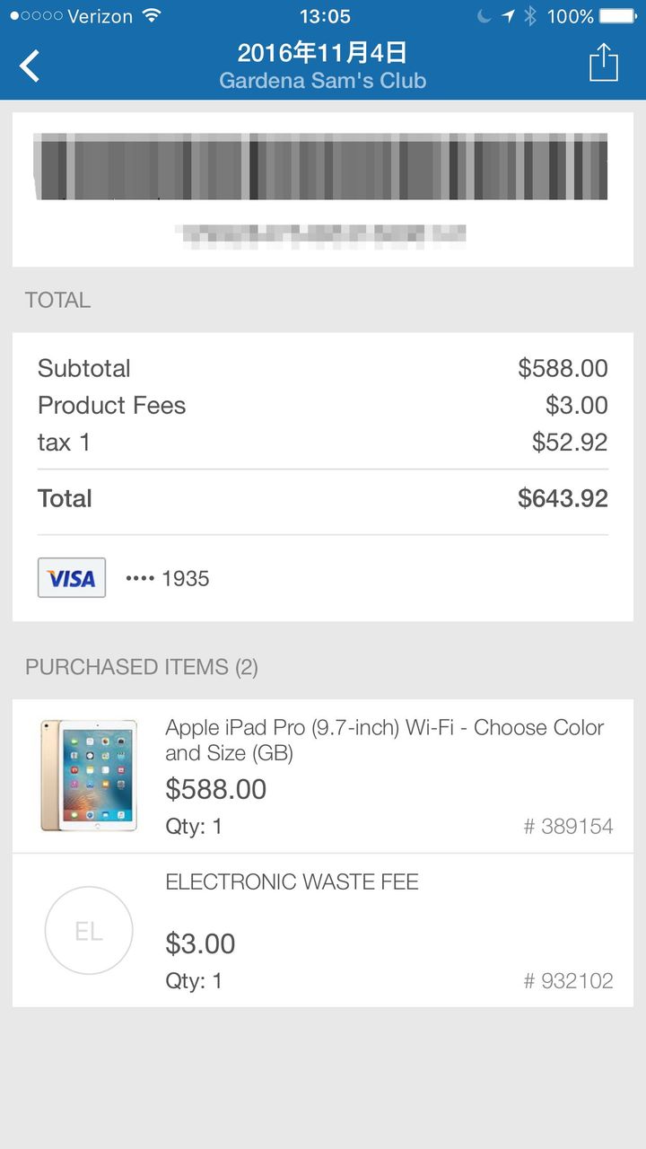
Task: Open the iPad Pro product thumbnail
Action: tap(89, 776)
